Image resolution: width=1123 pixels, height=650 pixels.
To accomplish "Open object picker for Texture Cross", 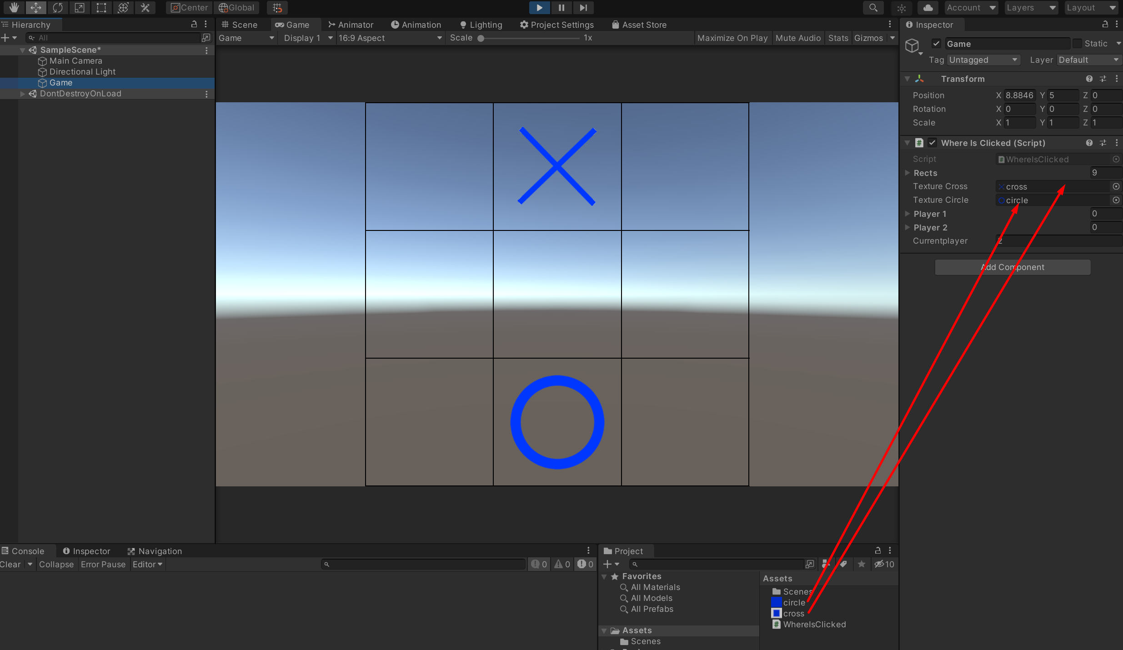I will tap(1116, 186).
